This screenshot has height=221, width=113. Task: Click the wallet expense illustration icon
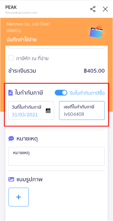96,32
